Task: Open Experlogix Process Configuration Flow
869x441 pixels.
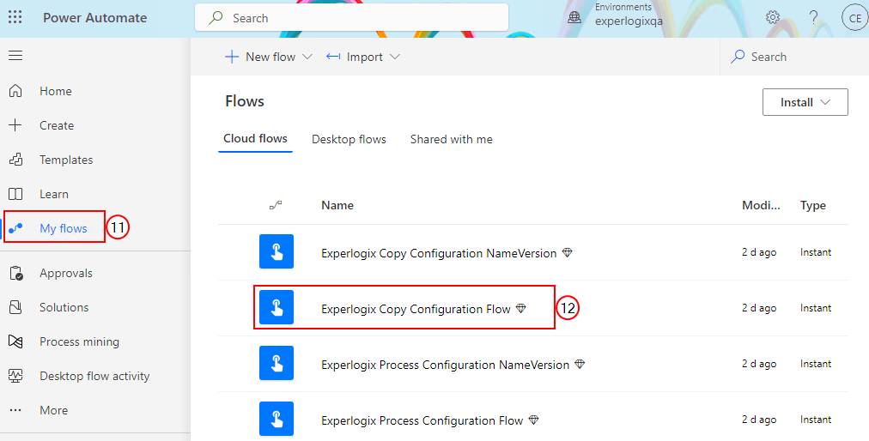Action: click(x=422, y=421)
